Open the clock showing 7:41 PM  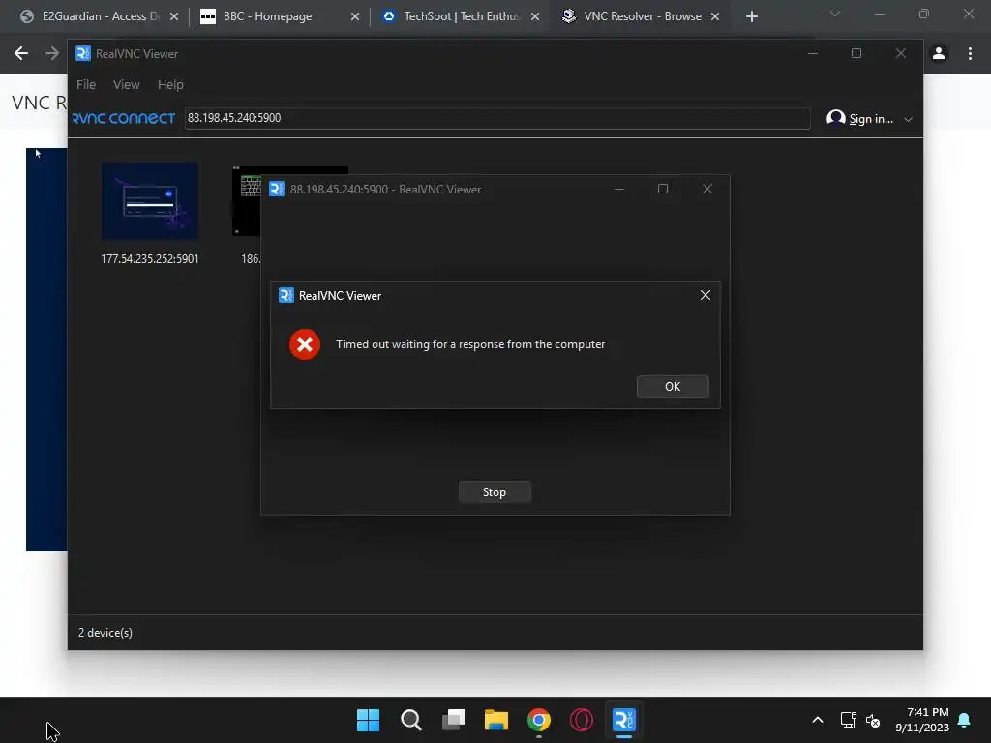pos(922,720)
